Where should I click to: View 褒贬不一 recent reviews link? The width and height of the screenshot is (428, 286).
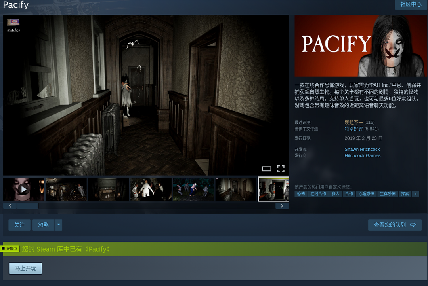click(353, 123)
